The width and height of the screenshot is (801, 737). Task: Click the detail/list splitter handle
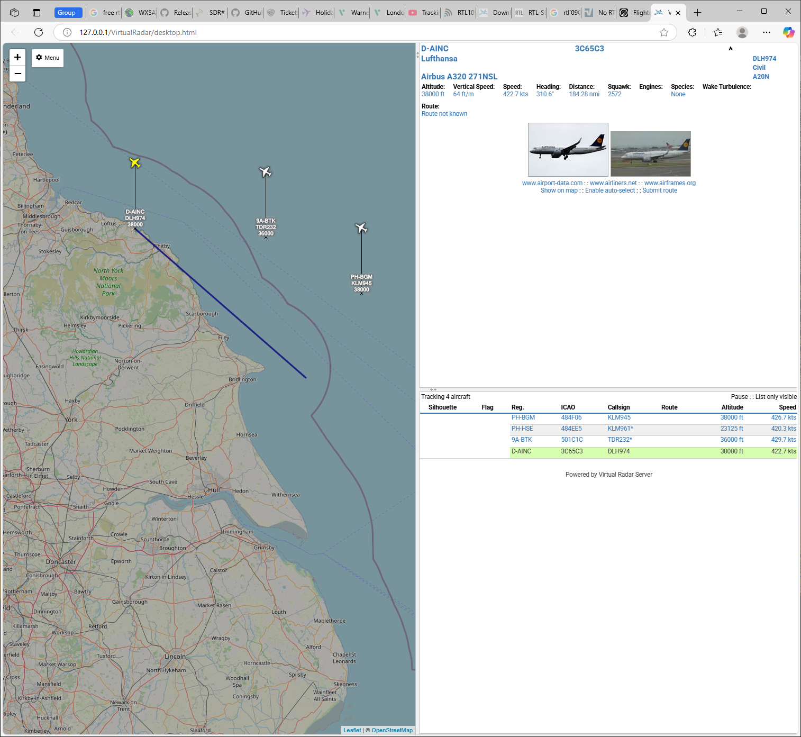pyautogui.click(x=433, y=389)
